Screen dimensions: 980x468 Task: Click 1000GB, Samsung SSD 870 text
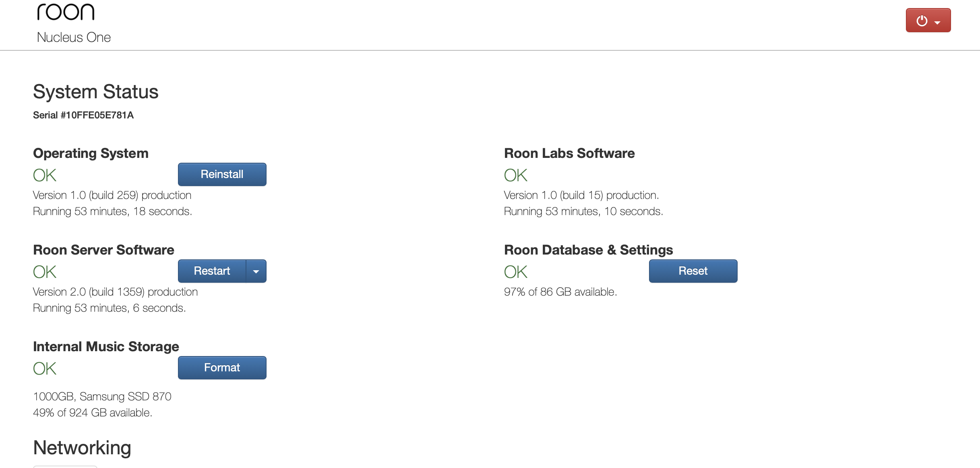click(102, 397)
